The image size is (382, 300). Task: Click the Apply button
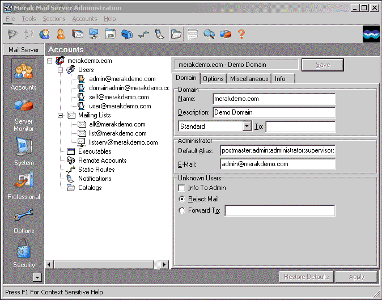coord(356,277)
